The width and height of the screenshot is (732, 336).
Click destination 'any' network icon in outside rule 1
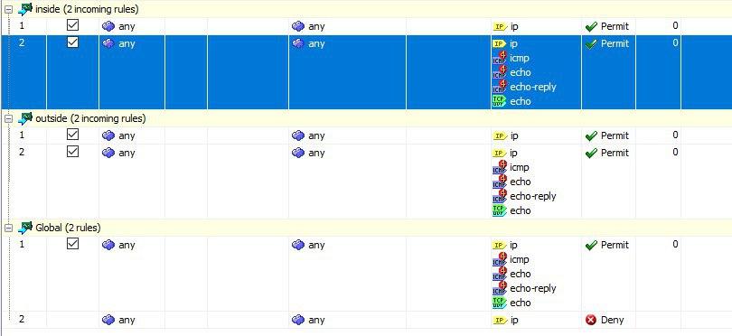coord(298,135)
